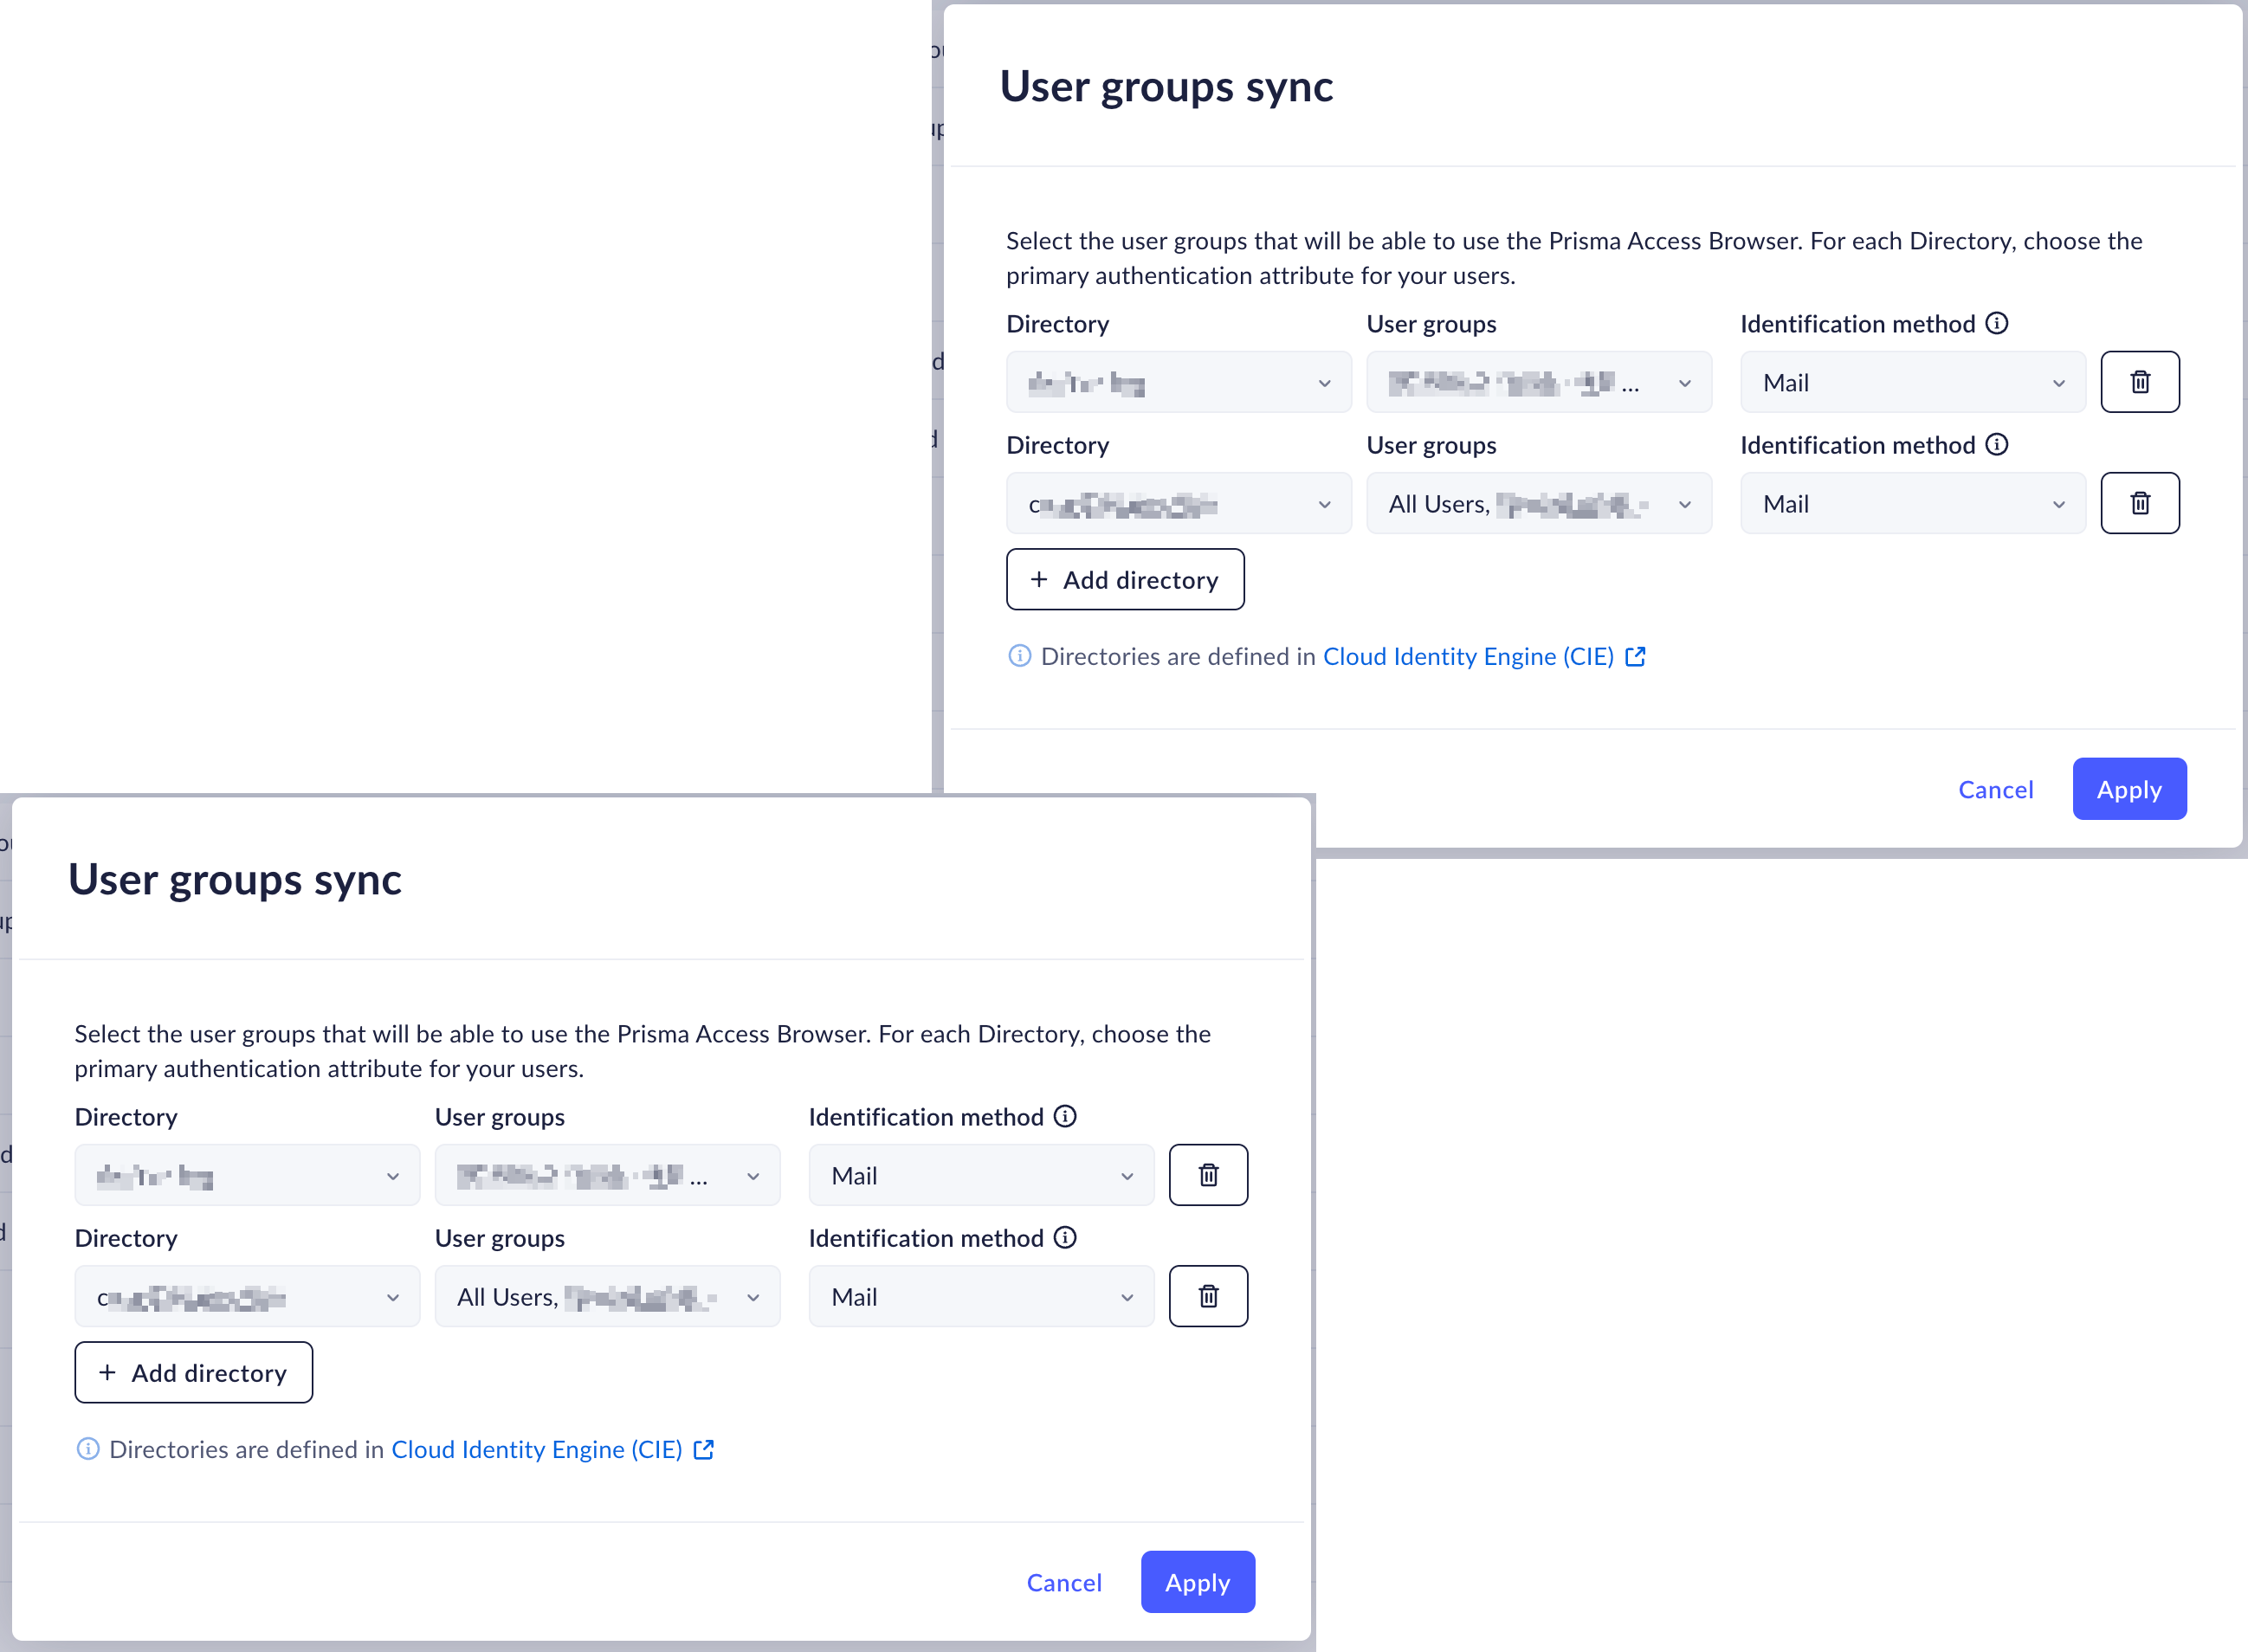2248x1652 pixels.
Task: Open Cloud Identity Engine (CIE) link, bottom dialog
Action: [536, 1449]
